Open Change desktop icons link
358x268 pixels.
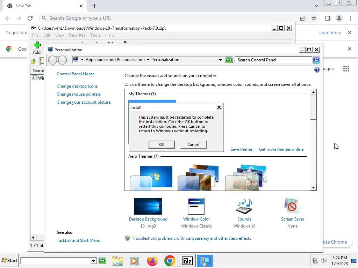(77, 86)
